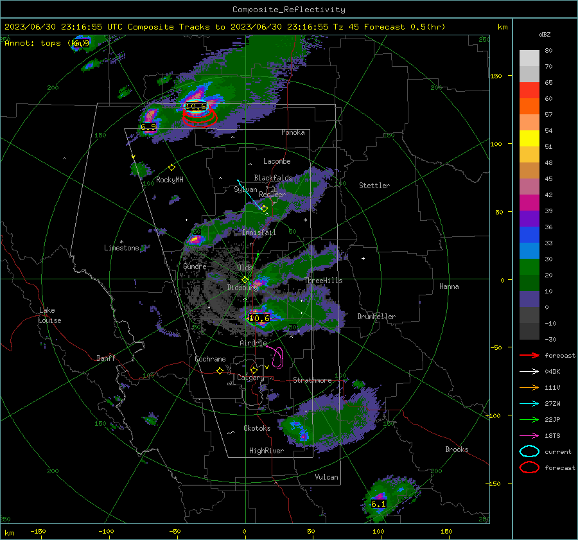Image resolution: width=578 pixels, height=540 pixels.
Task: Click the yellow 54 dBZ color swatch
Action: coord(529,139)
